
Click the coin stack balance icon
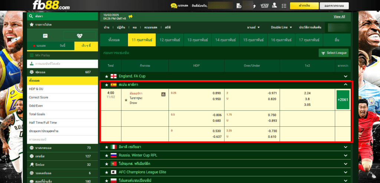coord(239,6)
